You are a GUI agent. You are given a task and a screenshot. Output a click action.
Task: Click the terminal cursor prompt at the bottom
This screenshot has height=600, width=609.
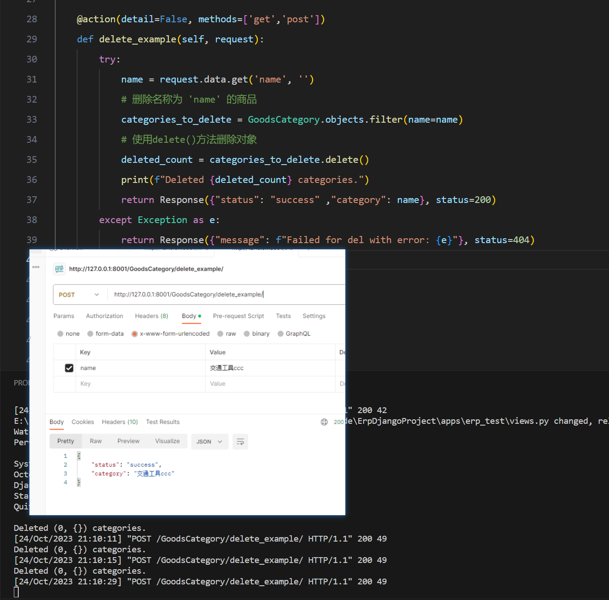(x=17, y=592)
